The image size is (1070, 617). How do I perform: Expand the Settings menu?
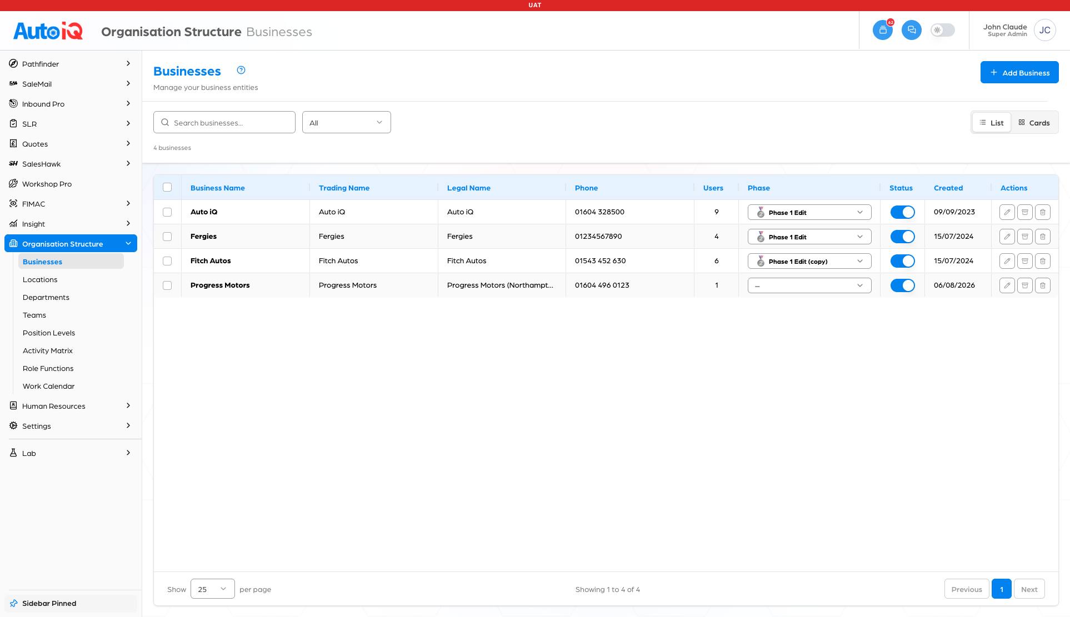71,426
